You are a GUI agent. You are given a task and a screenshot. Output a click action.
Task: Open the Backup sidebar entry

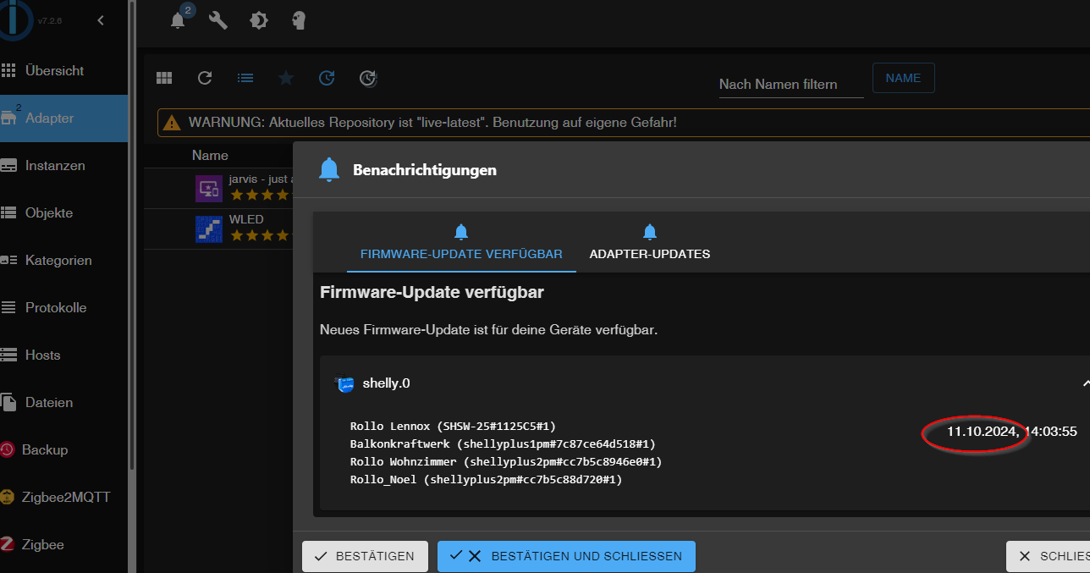coord(45,450)
